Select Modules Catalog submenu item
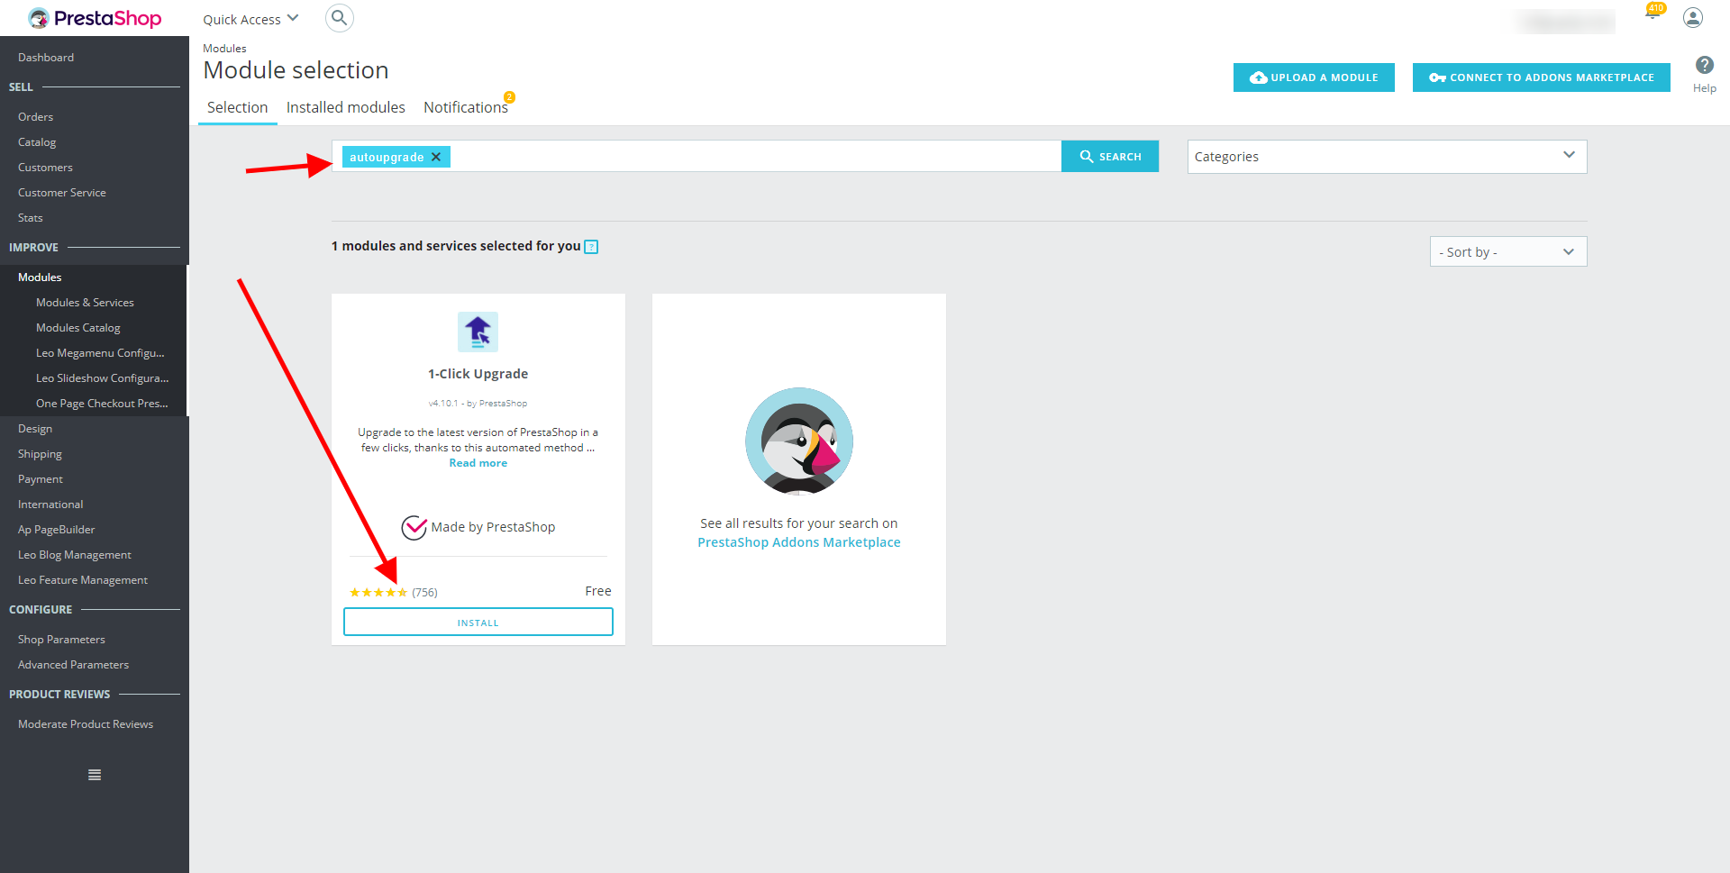The width and height of the screenshot is (1730, 873). pyautogui.click(x=78, y=328)
